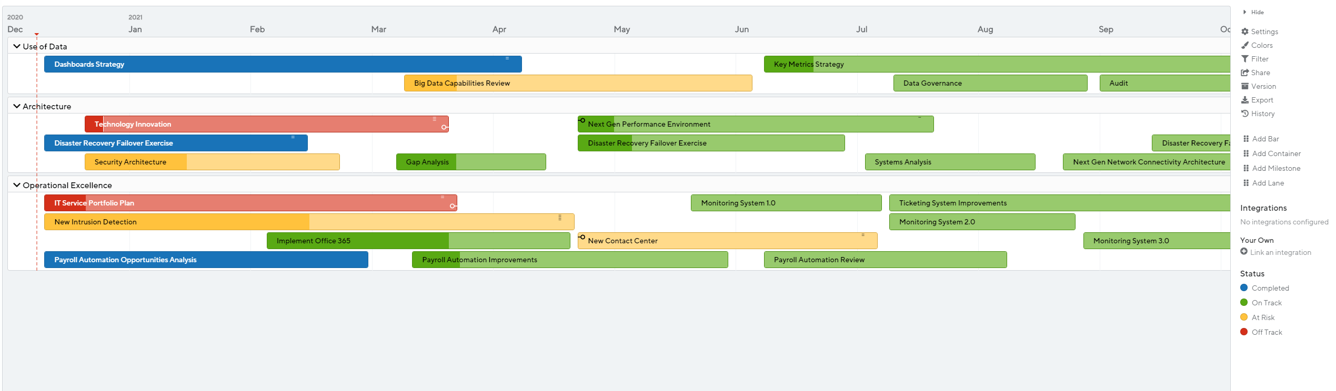The image size is (1336, 391).
Task: Select the Key Metrics Strategy bar
Action: 997,64
